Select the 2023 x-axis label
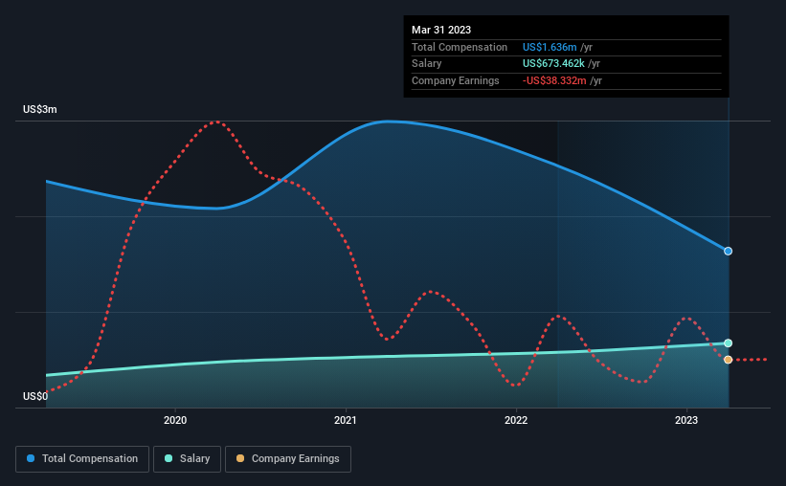Screen dimensions: 786x486 [686, 420]
